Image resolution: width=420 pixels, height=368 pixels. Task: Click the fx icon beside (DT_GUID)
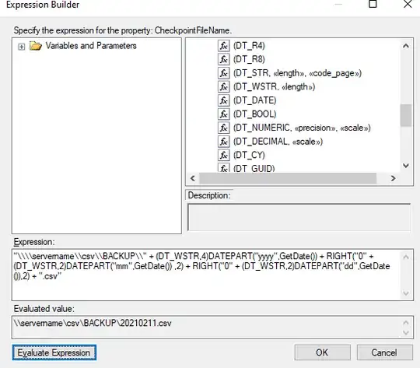(223, 168)
